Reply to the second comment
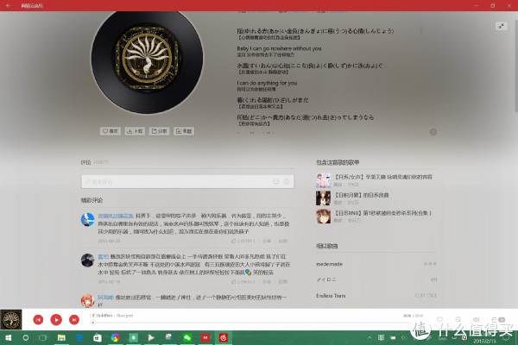 [283, 282]
